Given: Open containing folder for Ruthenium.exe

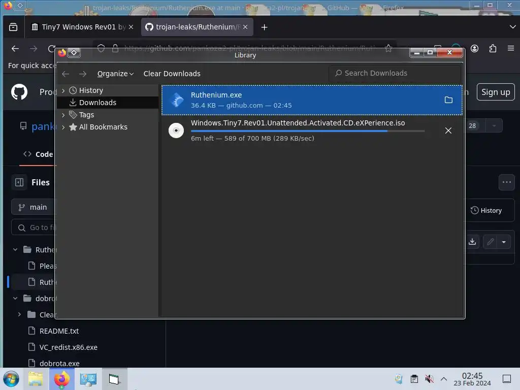Looking at the screenshot, I should click(x=448, y=100).
